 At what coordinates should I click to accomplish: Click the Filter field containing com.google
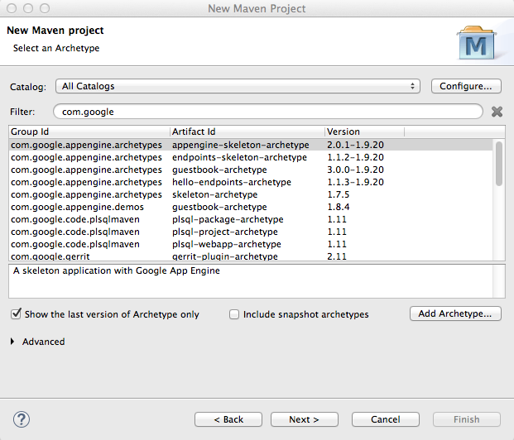pyautogui.click(x=268, y=112)
